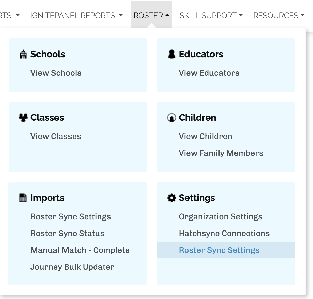Select Roster Sync Status under Imports
Viewport: 313px width, 299px height.
tap(68, 233)
